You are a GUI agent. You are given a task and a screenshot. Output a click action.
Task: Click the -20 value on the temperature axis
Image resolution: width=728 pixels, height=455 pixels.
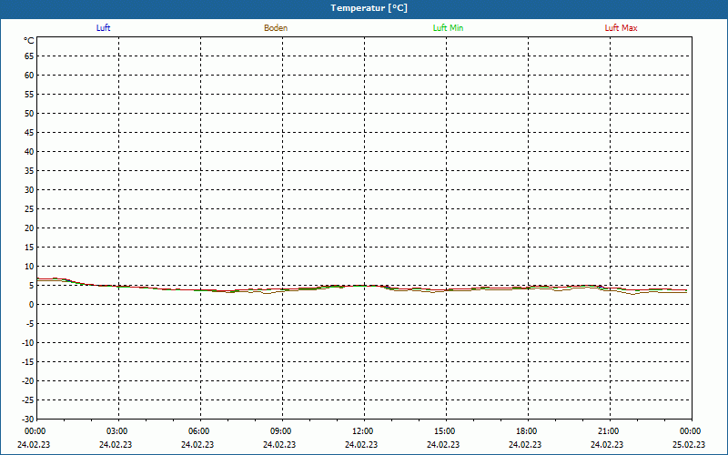(x=28, y=381)
